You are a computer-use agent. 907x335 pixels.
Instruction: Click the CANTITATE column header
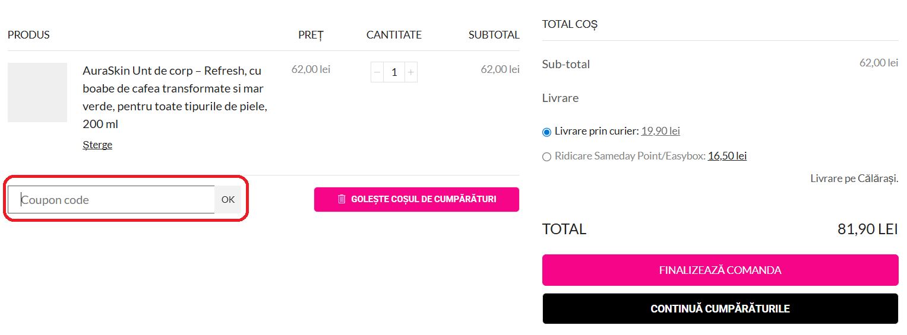point(394,35)
